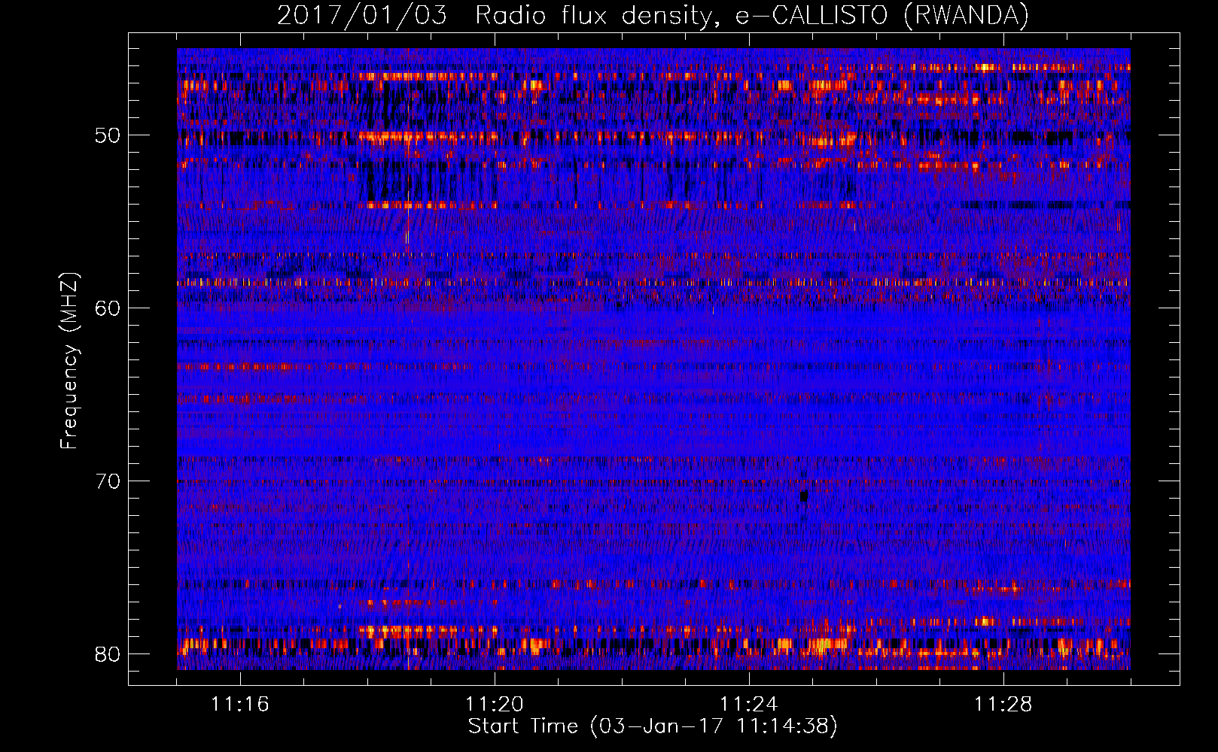Viewport: 1218px width, 752px height.
Task: Click the '60' frequency tick label
Action: point(108,308)
